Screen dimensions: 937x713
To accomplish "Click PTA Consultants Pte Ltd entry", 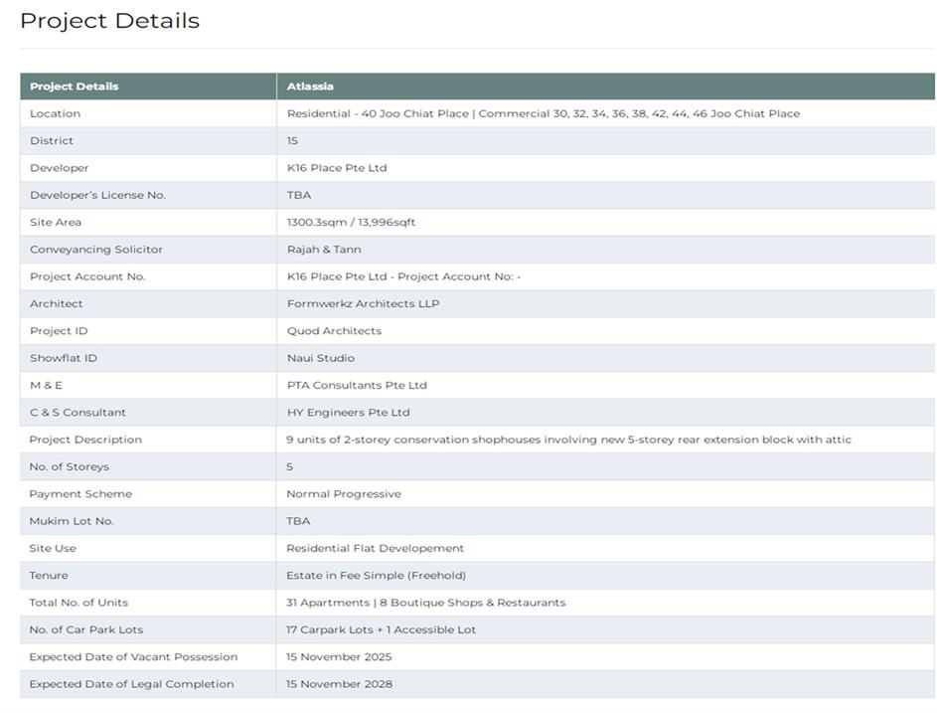I will click(x=357, y=386).
